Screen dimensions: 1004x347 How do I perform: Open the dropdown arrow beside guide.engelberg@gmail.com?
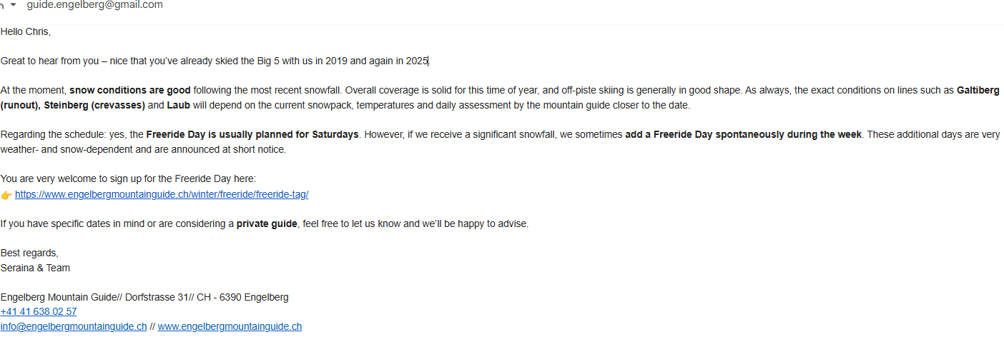coord(13,5)
